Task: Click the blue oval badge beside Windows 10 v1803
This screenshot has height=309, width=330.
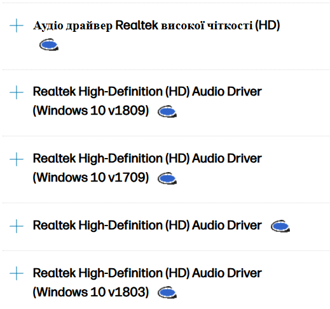Action: tap(167, 292)
